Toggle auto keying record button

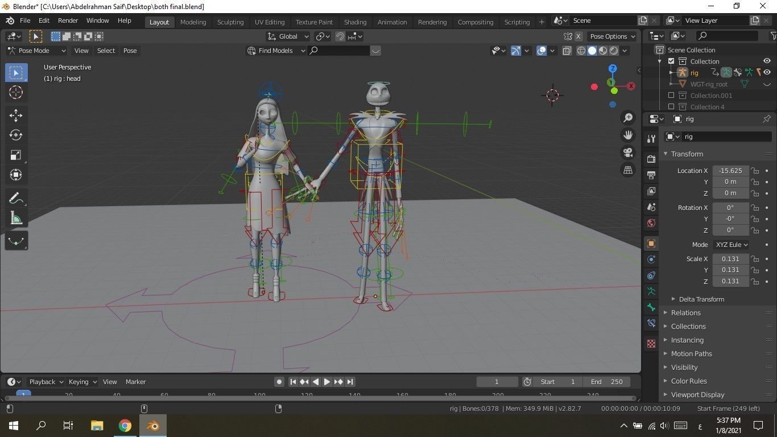(279, 382)
